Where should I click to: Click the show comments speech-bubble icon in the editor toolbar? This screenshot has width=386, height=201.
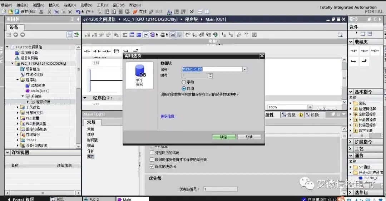tap(146, 35)
